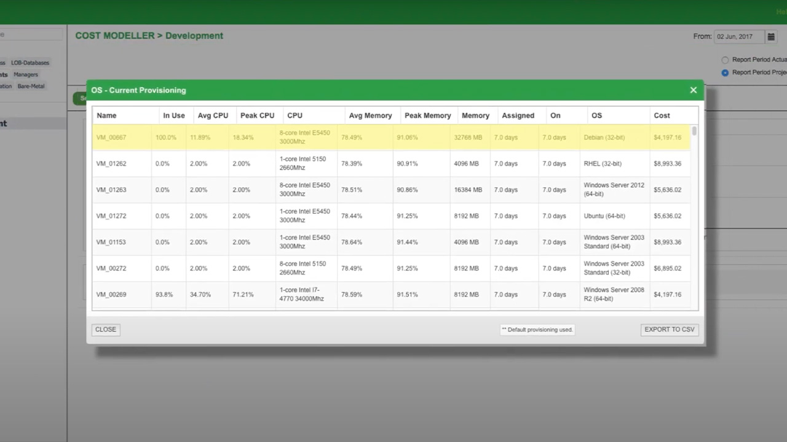The image size is (787, 442).
Task: Sort table by the Cost column header
Action: pos(662,115)
